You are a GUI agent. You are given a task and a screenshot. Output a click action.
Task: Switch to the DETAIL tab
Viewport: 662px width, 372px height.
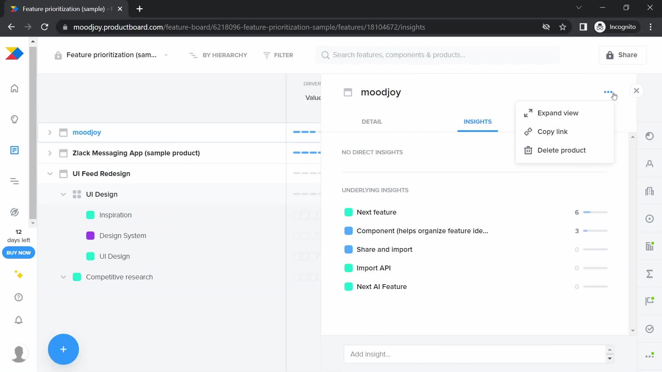click(372, 122)
